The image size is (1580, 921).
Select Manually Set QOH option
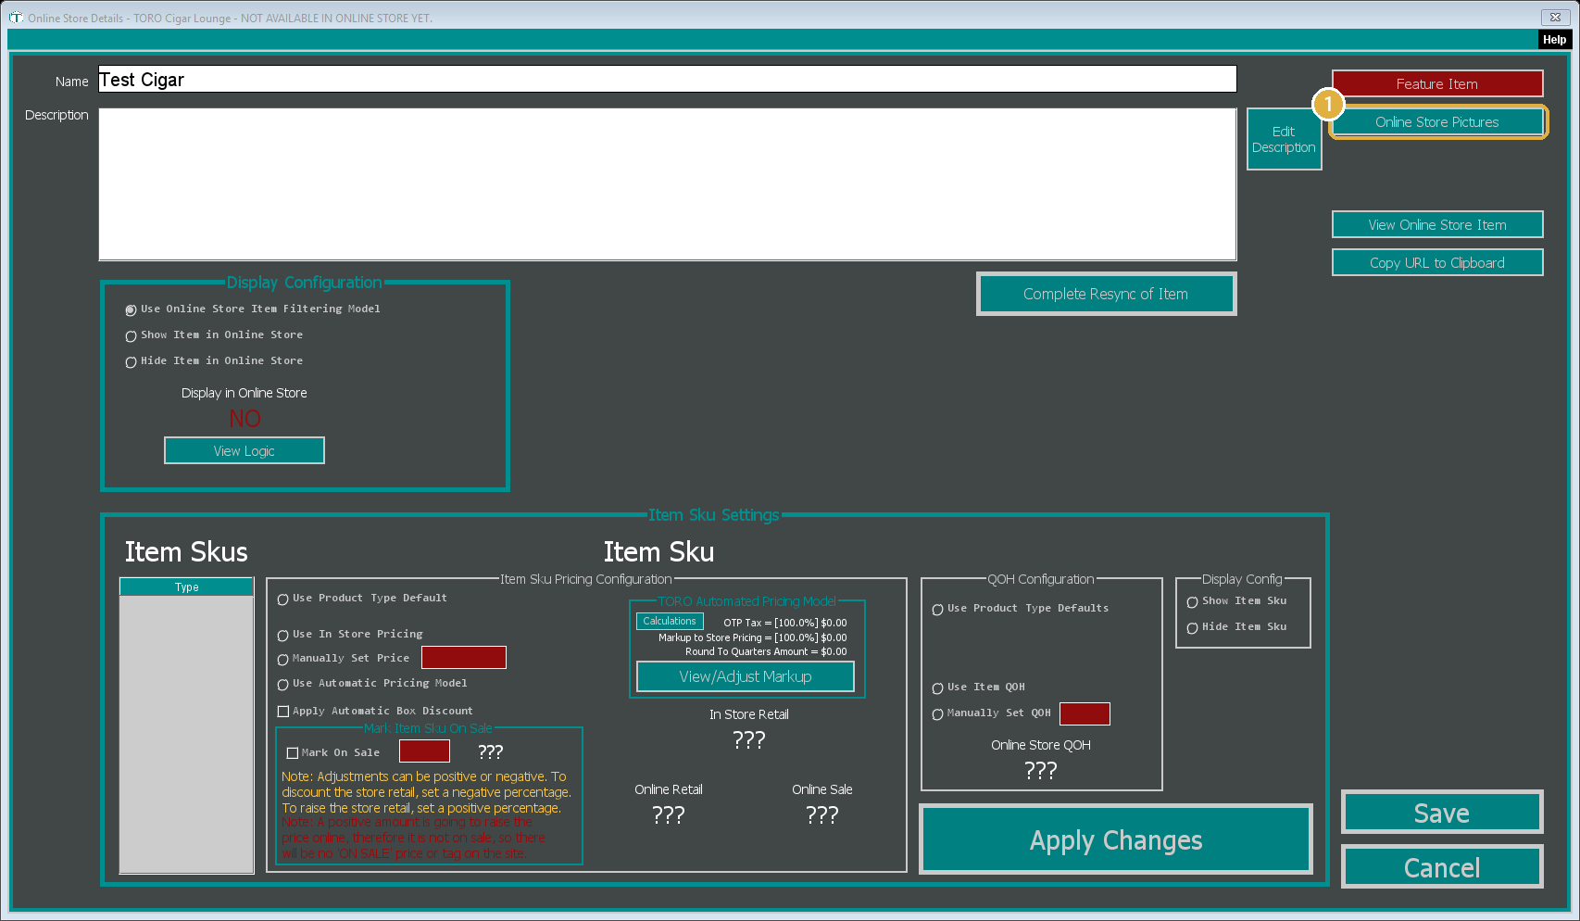point(992,713)
